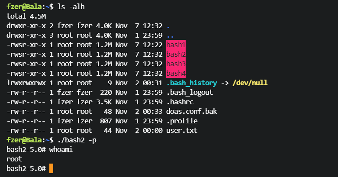
Task: Click the orange terminal cursor block
Action: (51, 168)
